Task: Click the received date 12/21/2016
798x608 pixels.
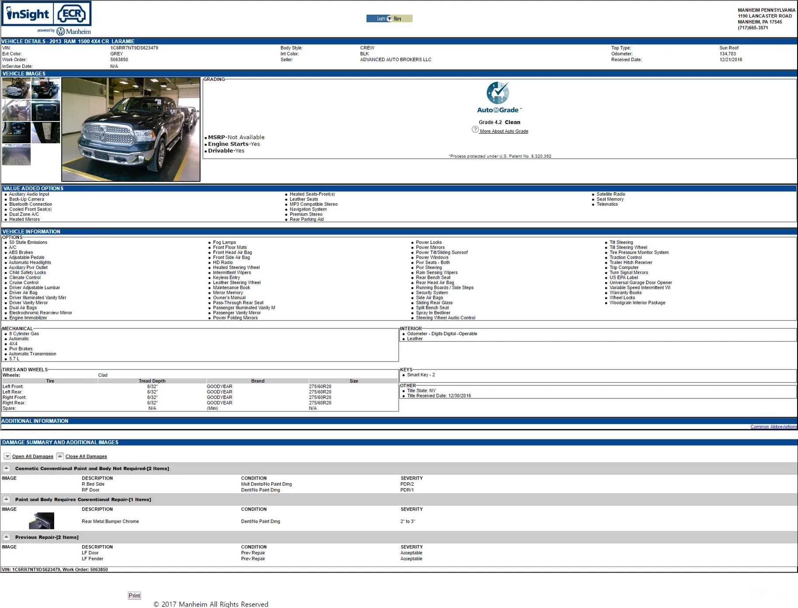Action: tap(731, 60)
